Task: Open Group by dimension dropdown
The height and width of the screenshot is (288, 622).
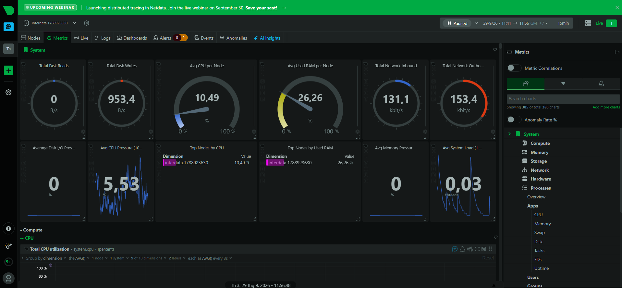Action: tap(46, 258)
